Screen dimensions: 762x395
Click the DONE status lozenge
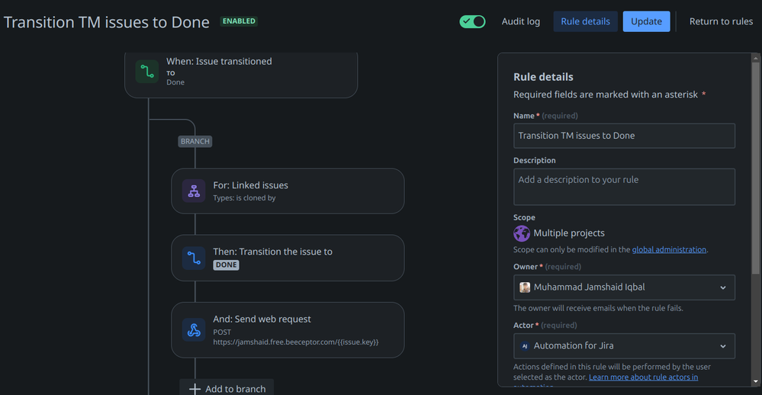(226, 265)
